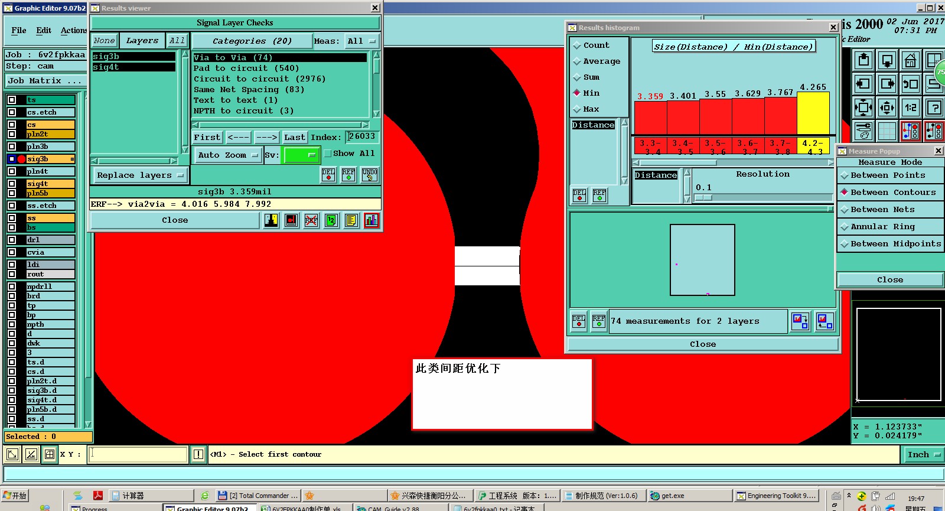Click the Resolution slider in Results histogram
This screenshot has width=945, height=511.
(762, 198)
